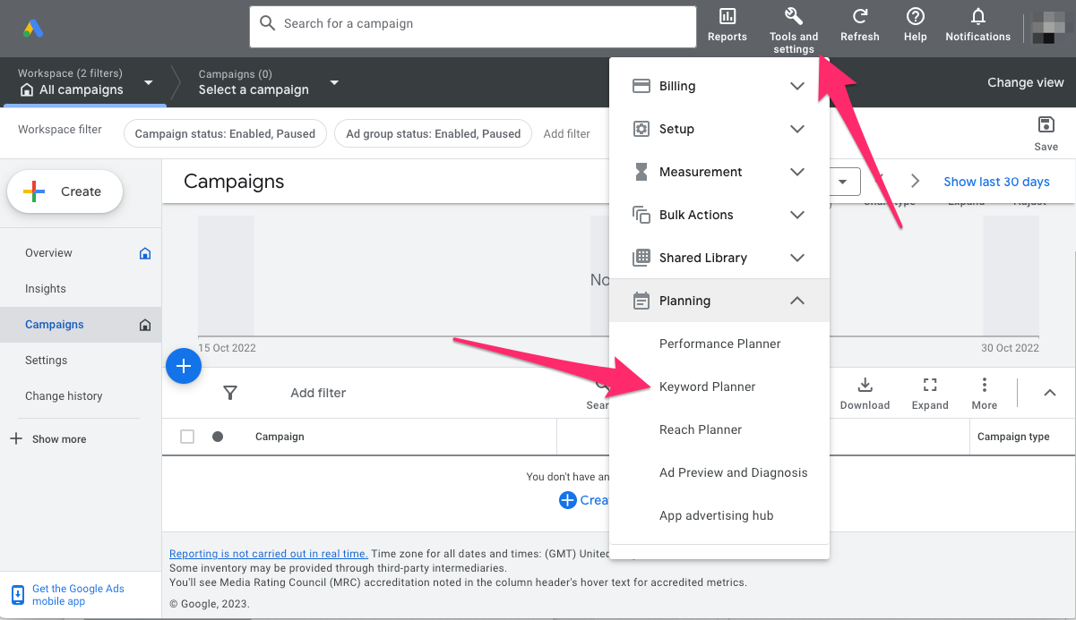The width and height of the screenshot is (1076, 620).
Task: Click the Shared Library grid icon
Action: pos(641,258)
